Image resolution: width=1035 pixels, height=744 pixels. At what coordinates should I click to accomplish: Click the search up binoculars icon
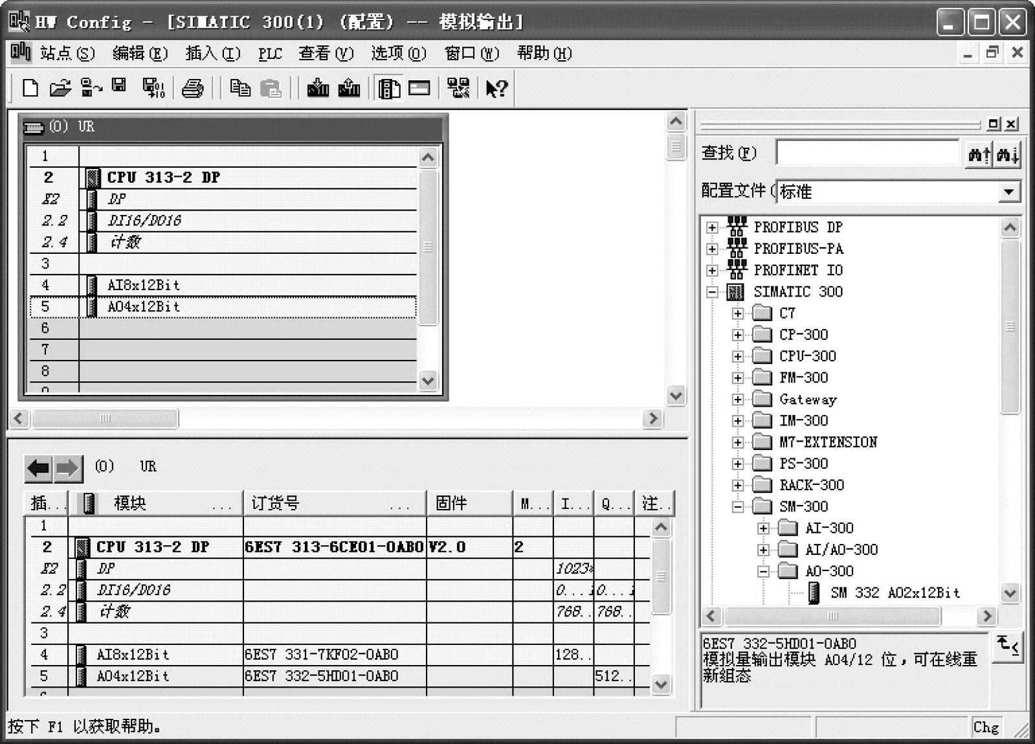pos(979,155)
